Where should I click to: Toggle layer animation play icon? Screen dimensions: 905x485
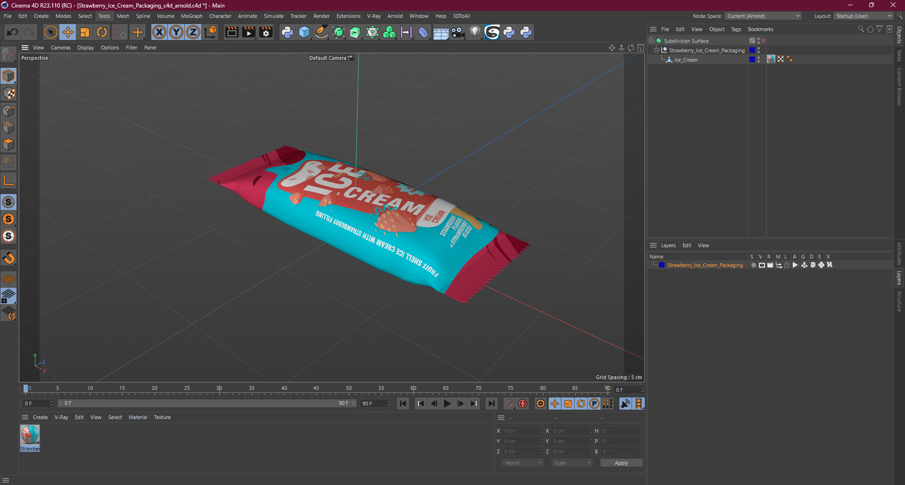(795, 265)
